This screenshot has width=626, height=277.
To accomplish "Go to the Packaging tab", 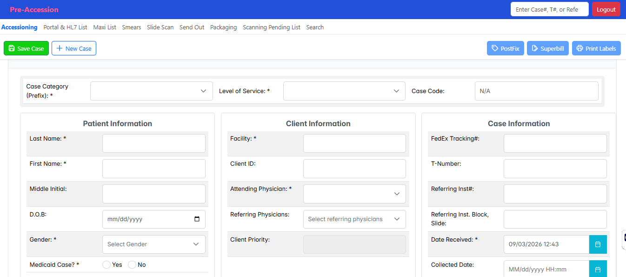I will click(224, 27).
